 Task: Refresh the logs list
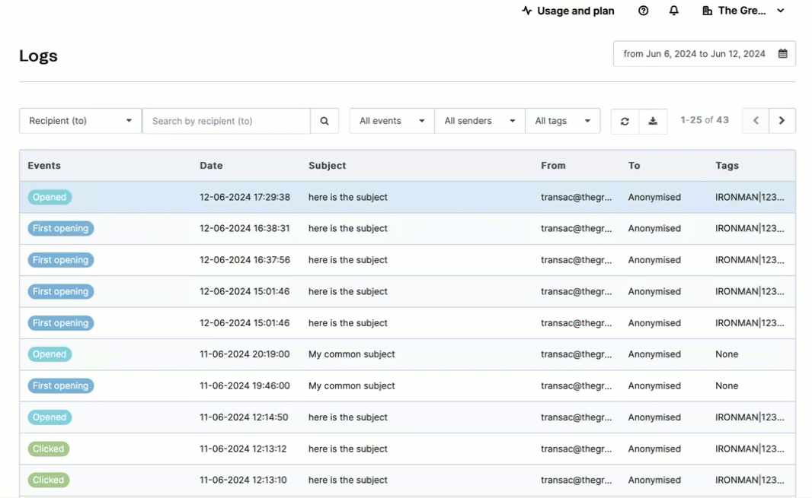point(625,121)
